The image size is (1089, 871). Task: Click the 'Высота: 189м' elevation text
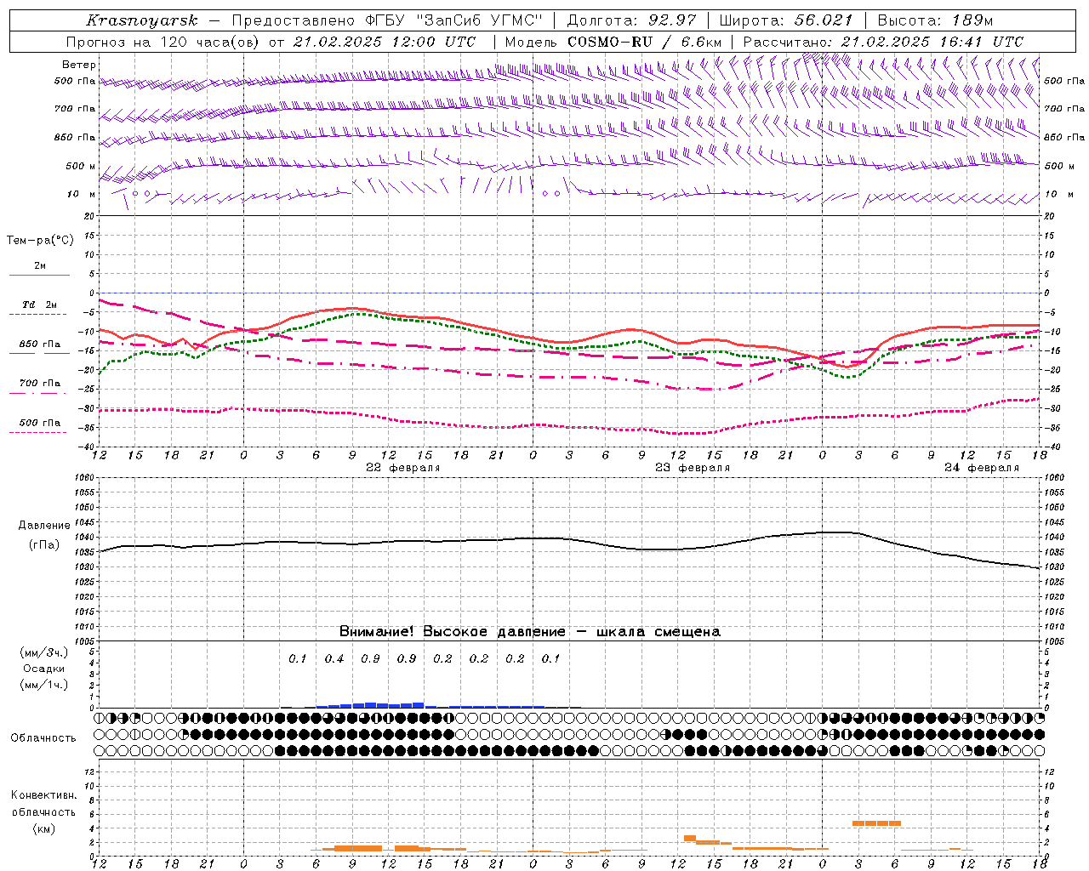click(935, 20)
